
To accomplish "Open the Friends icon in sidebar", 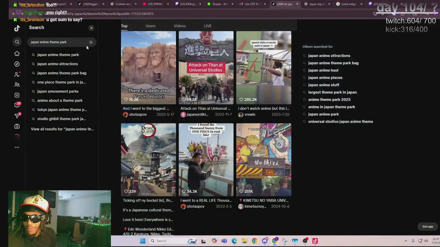I will pos(17,84).
